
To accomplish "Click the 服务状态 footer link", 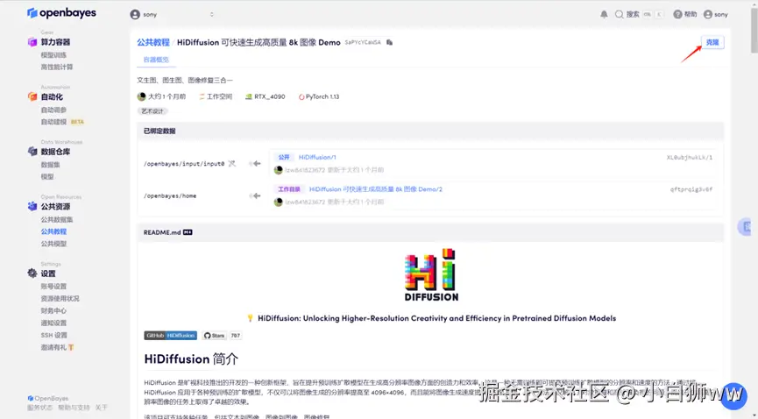I will coord(39,408).
